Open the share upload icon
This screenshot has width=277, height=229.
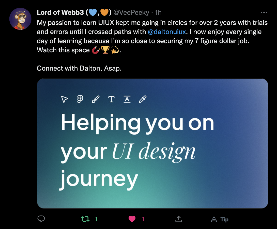179,219
